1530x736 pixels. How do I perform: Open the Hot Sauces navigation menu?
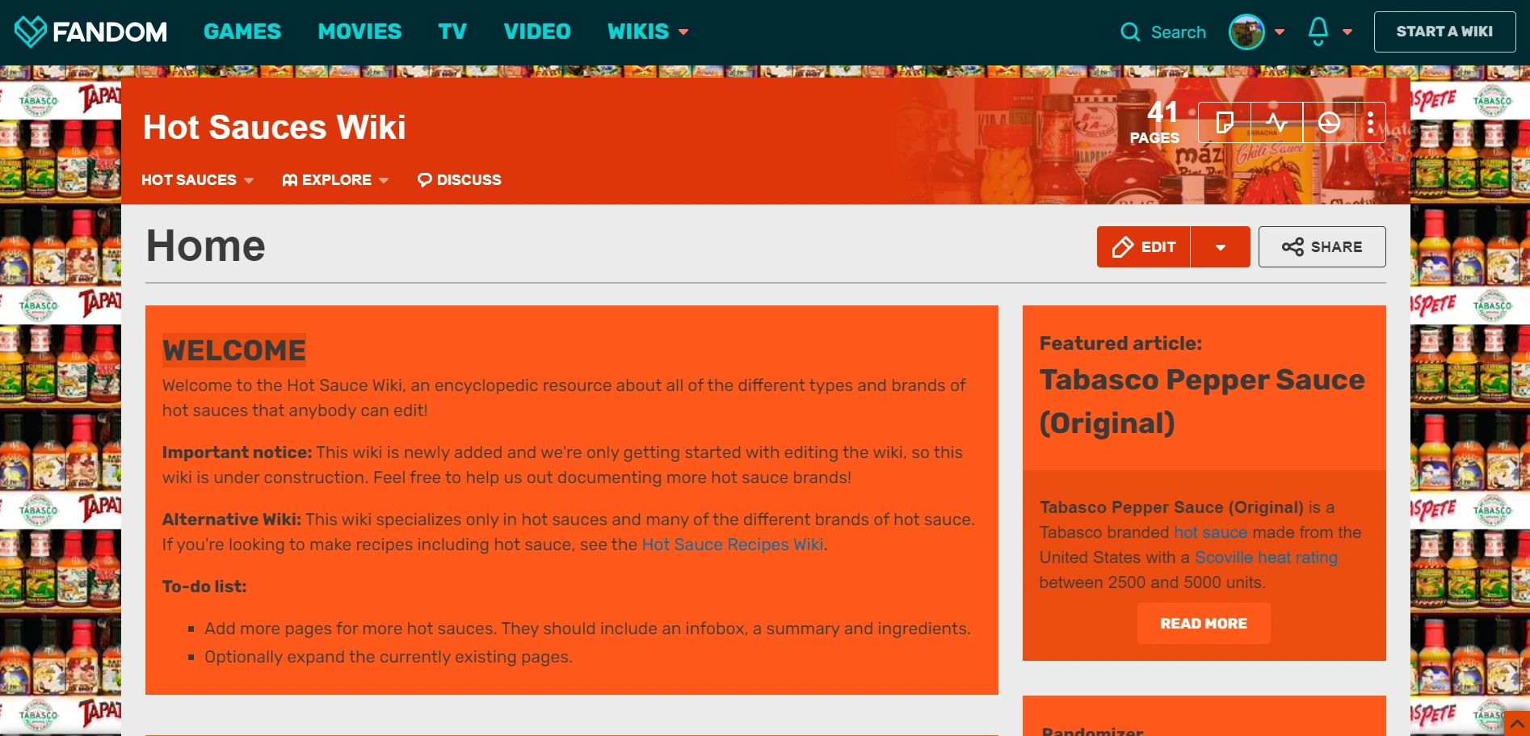[x=189, y=180]
